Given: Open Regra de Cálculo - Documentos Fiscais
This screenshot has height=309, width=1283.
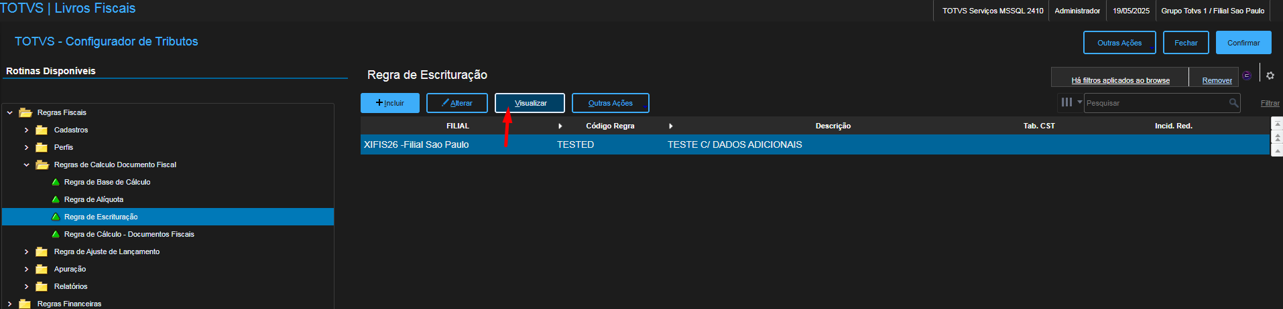Looking at the screenshot, I should click(129, 234).
